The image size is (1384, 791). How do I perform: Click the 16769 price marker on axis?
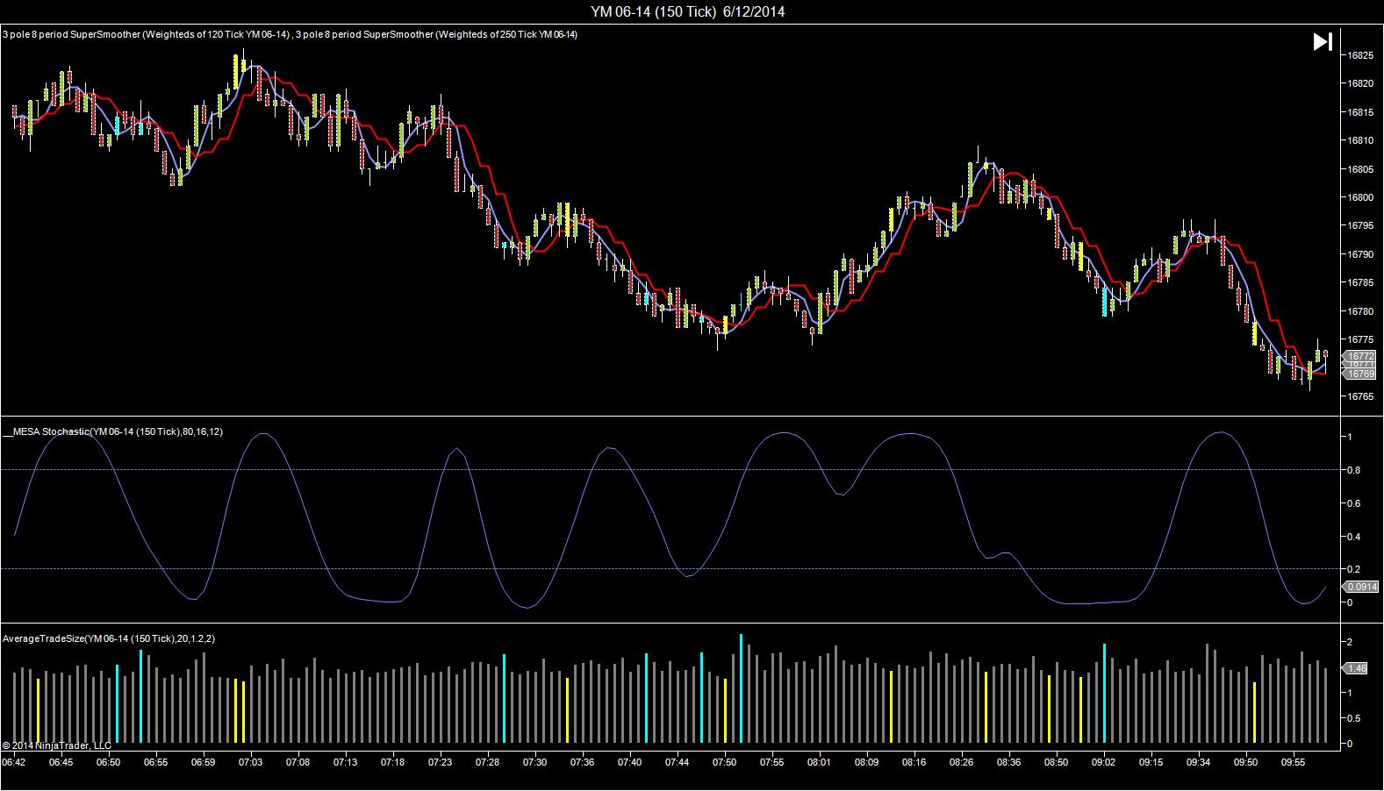(1359, 374)
